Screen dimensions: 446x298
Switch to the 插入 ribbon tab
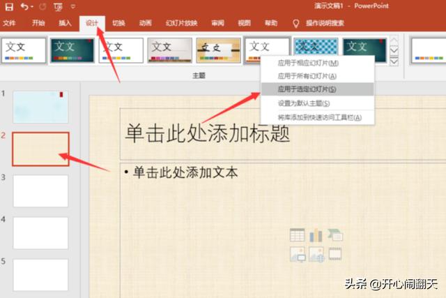click(x=65, y=23)
